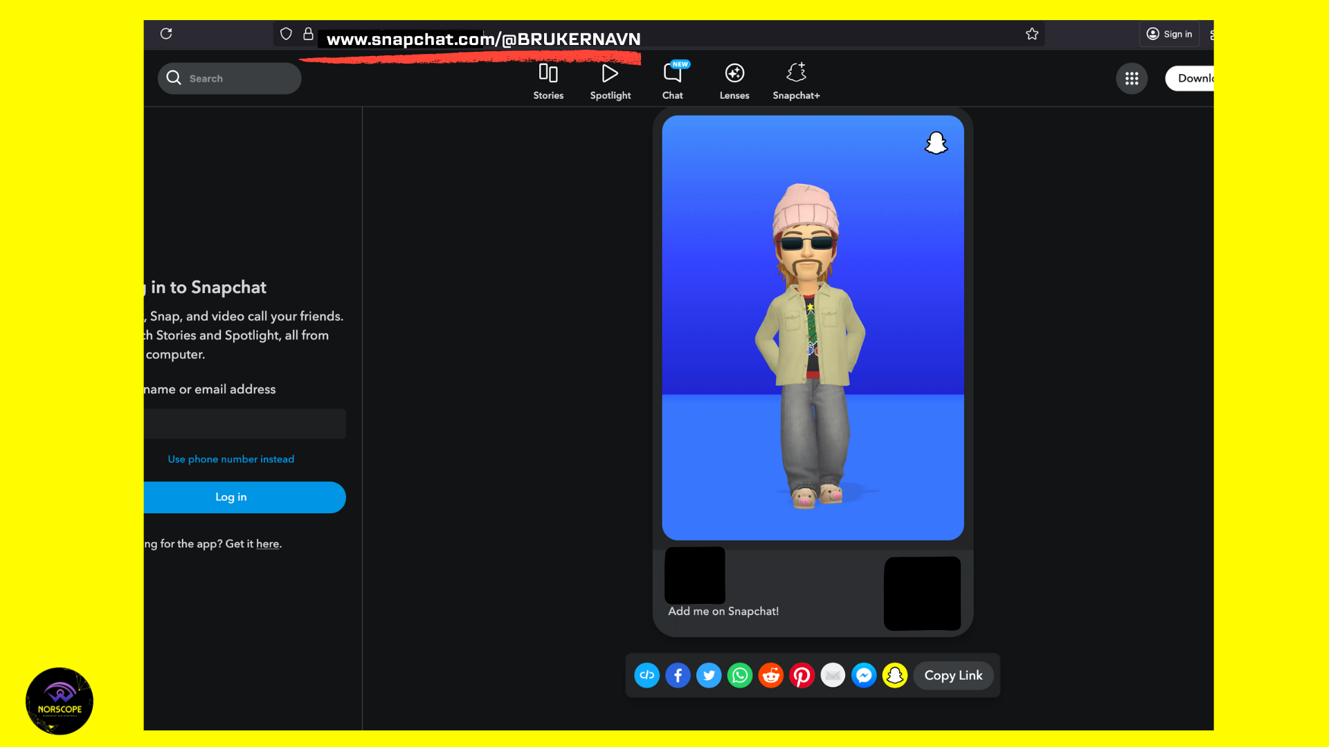Focus the username or email field
This screenshot has height=747, width=1329.
point(244,424)
